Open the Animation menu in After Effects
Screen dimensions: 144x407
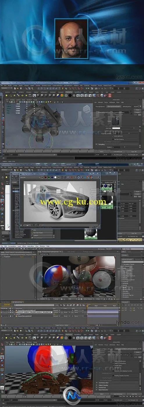(x=31, y=246)
